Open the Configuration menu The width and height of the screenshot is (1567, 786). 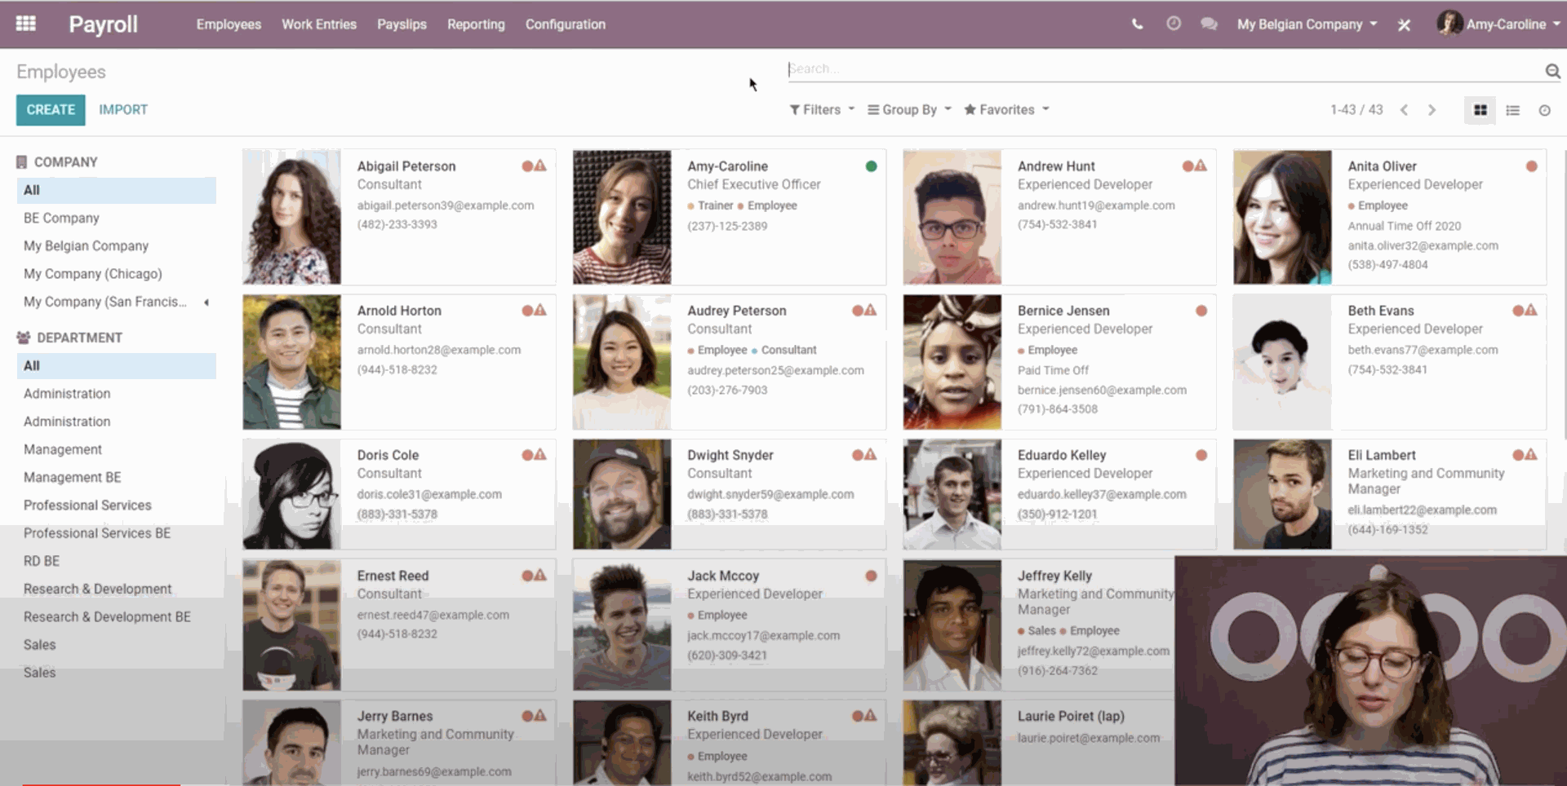pyautogui.click(x=565, y=24)
